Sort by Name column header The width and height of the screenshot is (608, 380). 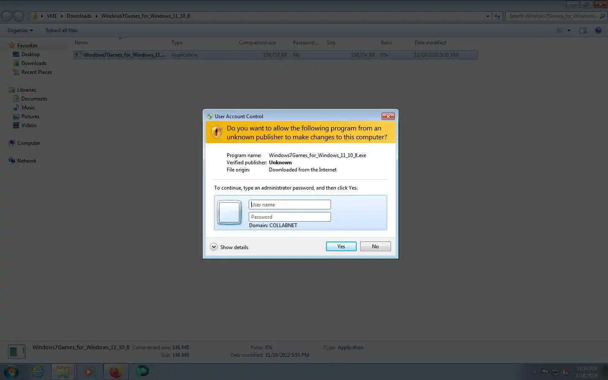tap(81, 43)
